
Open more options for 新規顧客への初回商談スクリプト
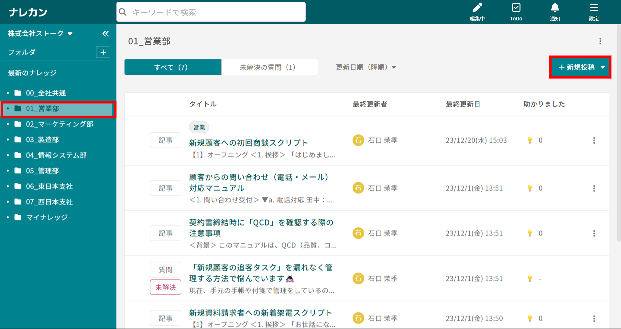pyautogui.click(x=594, y=140)
